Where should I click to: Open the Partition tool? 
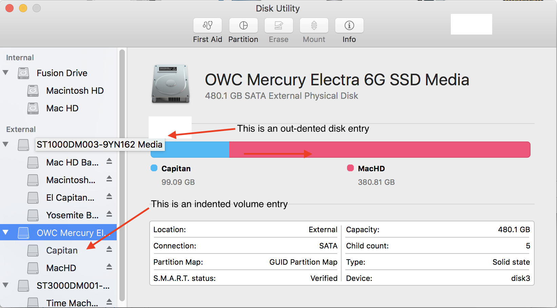(x=243, y=26)
